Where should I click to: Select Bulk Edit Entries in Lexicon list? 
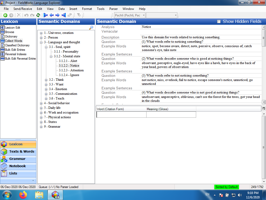pyautogui.click(x=15, y=50)
